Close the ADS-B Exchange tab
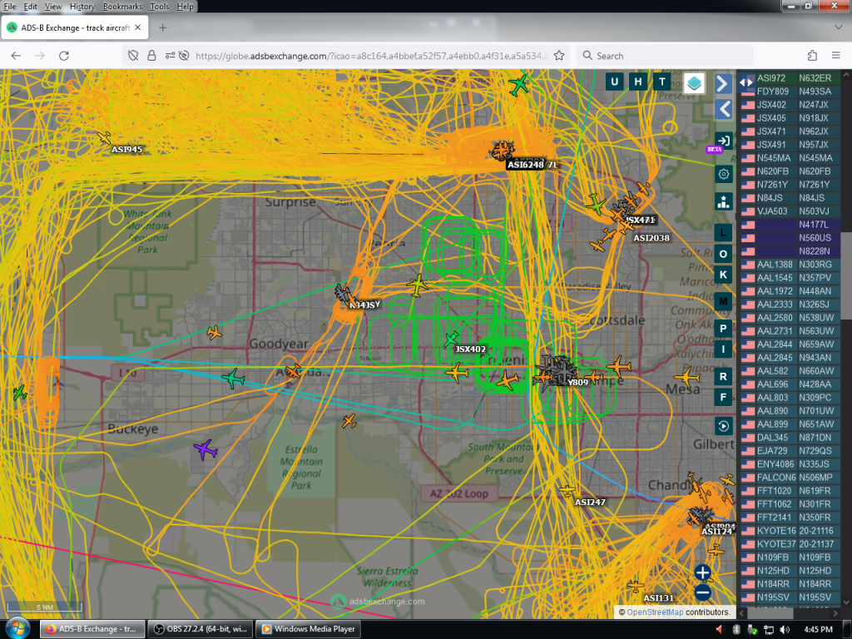Screen dimensions: 852x639 click(x=138, y=27)
